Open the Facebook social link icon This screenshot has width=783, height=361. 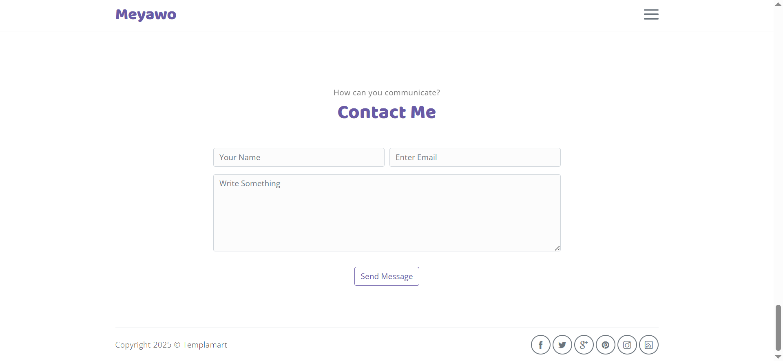pyautogui.click(x=540, y=345)
